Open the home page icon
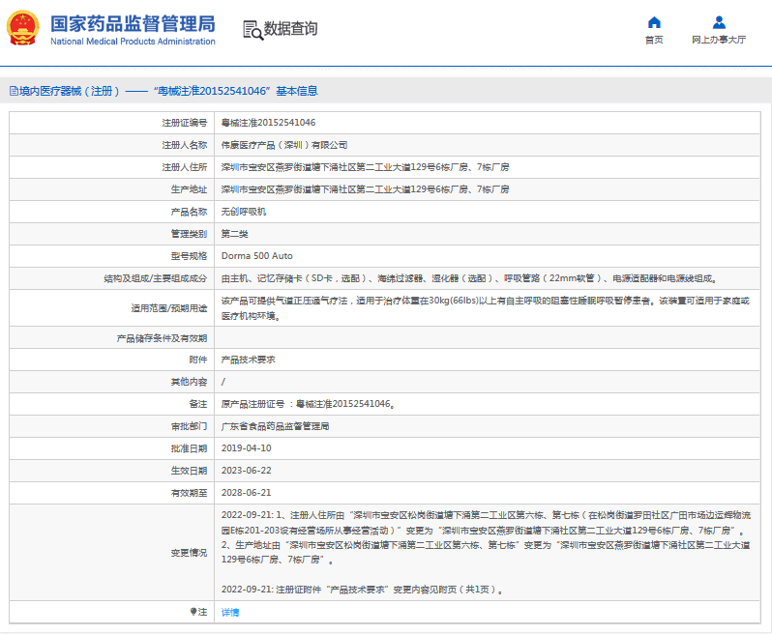772x634 pixels. 654,22
